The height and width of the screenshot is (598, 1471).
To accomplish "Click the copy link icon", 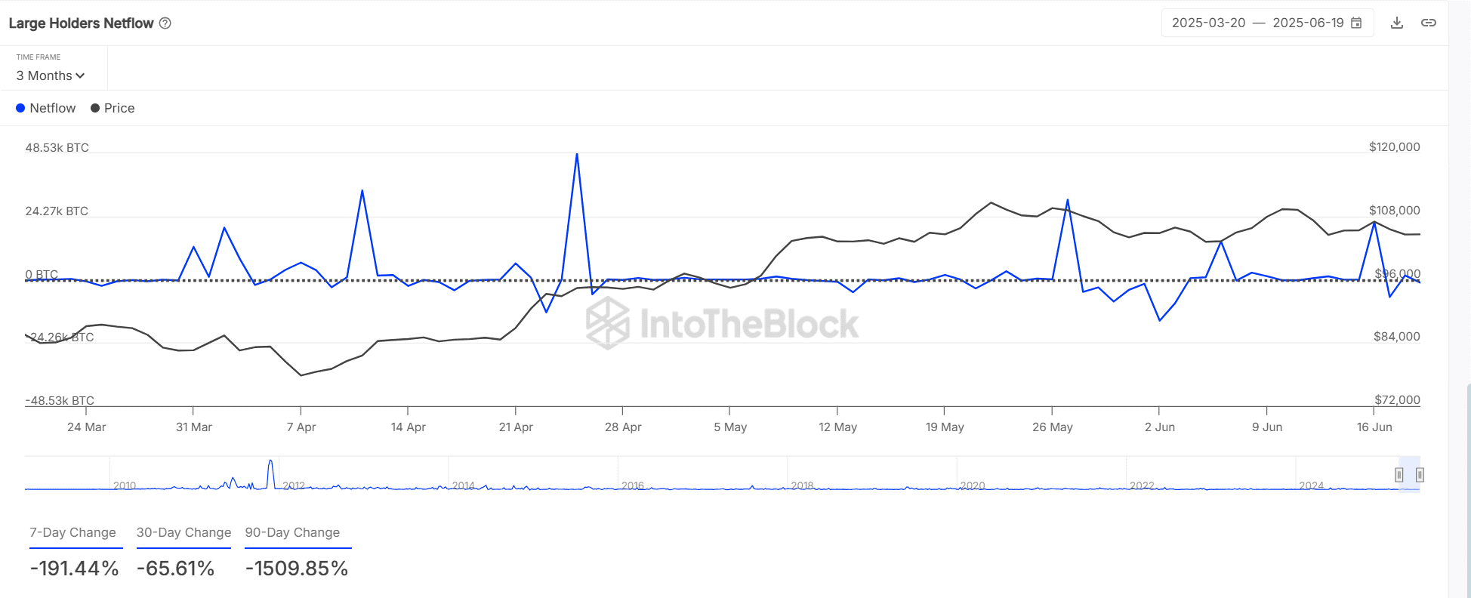I will tap(1429, 23).
